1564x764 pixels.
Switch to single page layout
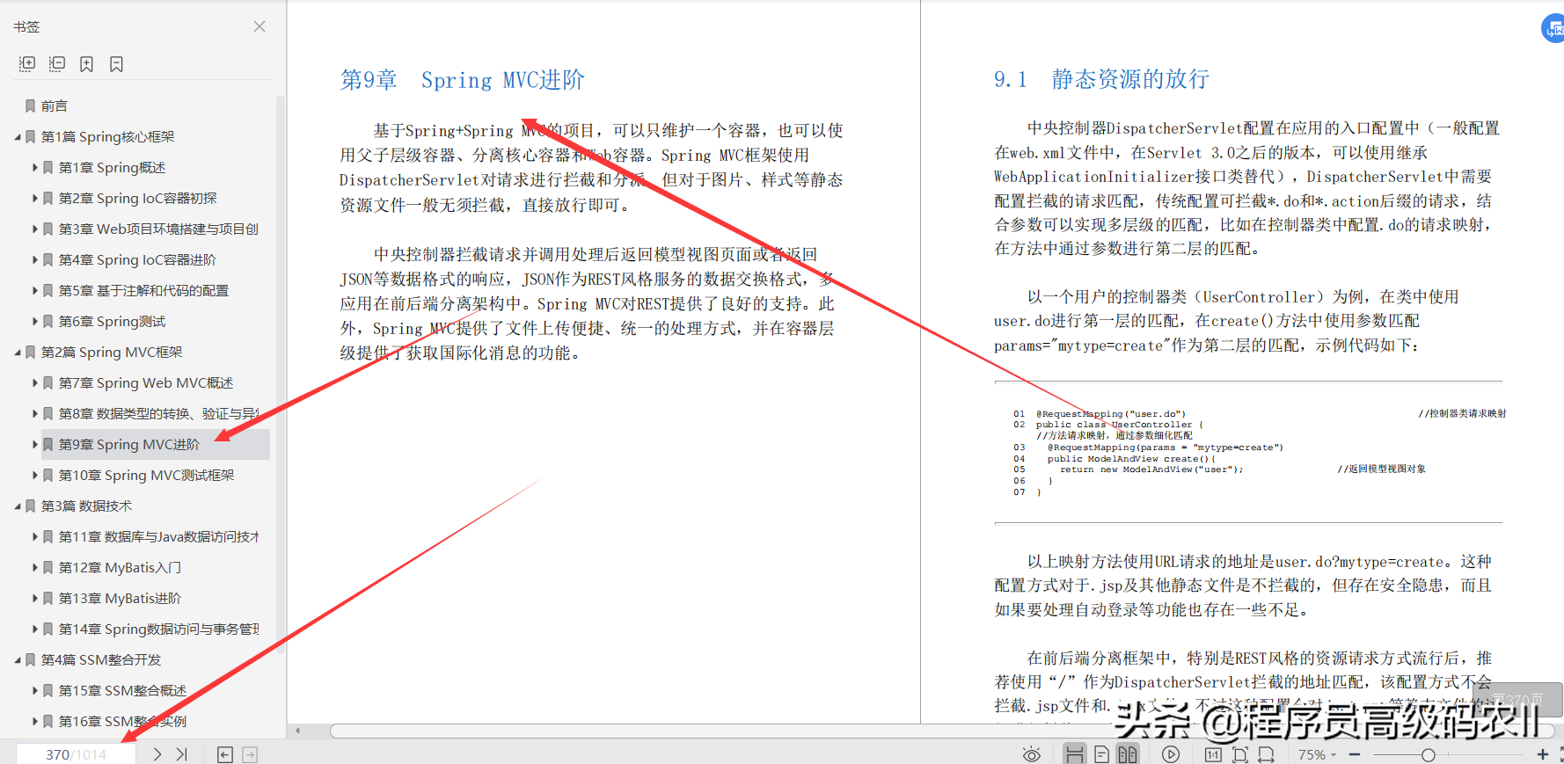1101,754
